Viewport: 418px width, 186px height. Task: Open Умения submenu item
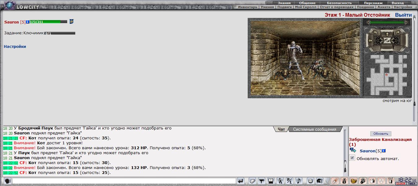(x=267, y=7)
